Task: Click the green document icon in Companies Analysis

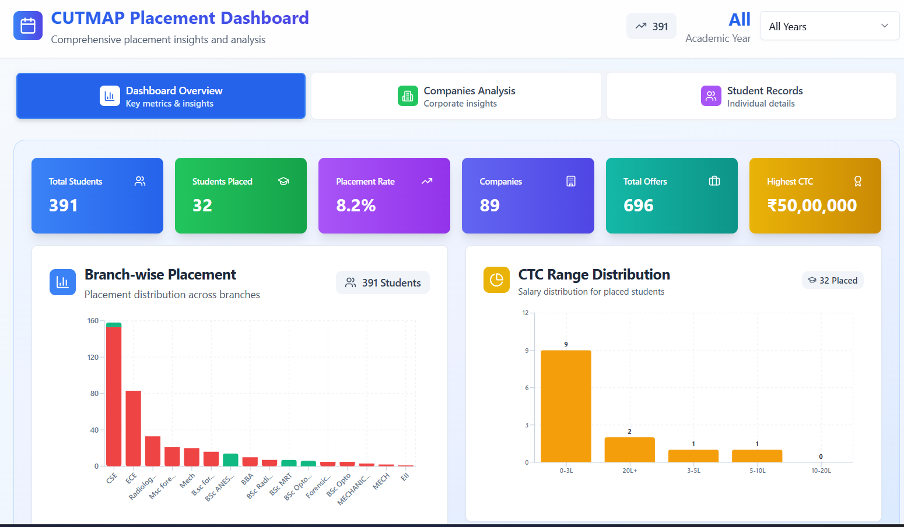Action: coord(408,96)
